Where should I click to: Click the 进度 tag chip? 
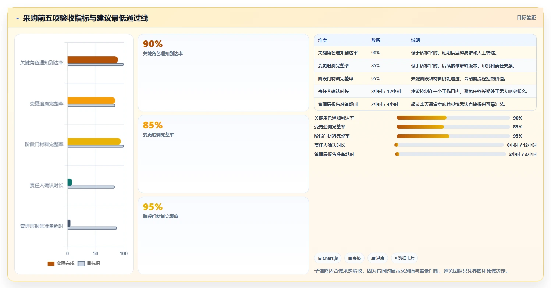pos(378,258)
